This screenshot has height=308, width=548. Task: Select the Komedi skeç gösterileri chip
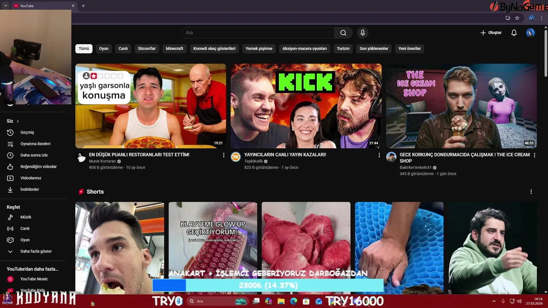click(214, 49)
